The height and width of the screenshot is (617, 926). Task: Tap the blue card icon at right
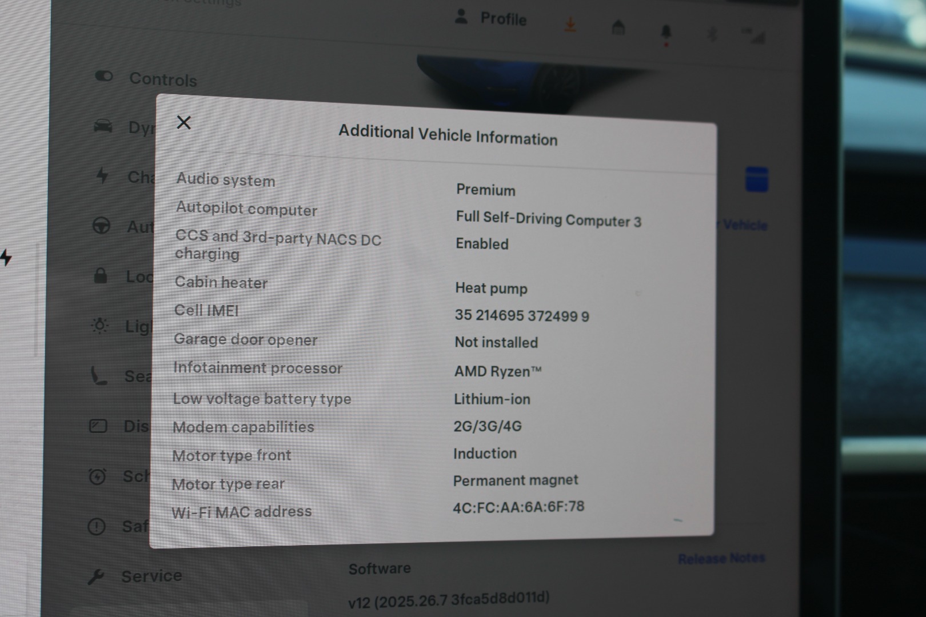(x=756, y=179)
